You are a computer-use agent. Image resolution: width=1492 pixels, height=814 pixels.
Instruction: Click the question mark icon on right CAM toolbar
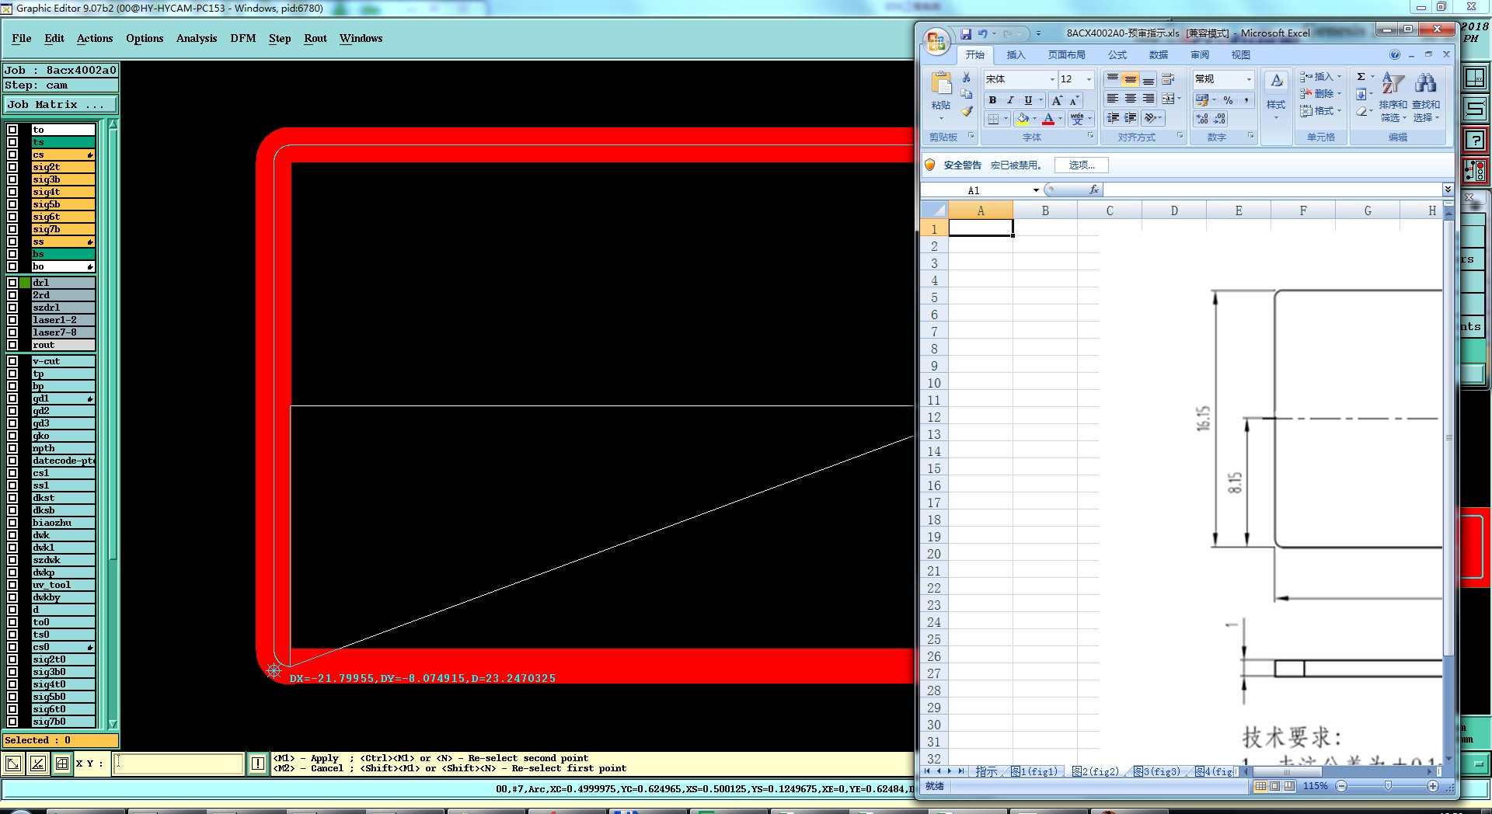1474,141
